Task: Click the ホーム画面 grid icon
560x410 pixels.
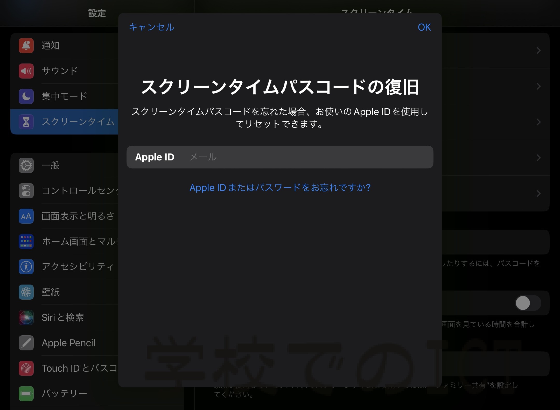Action: coord(26,241)
